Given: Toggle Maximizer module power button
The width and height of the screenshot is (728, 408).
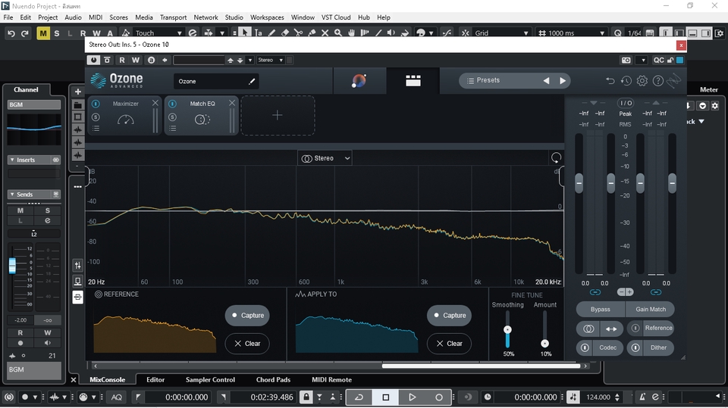Looking at the screenshot, I should click(96, 104).
